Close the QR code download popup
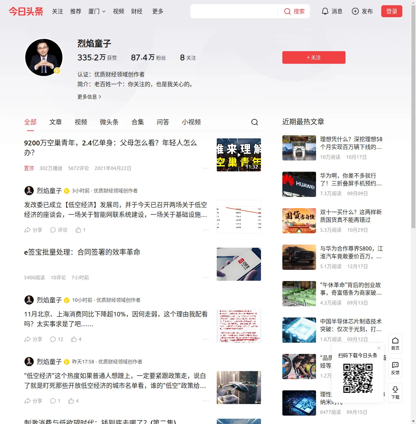The image size is (416, 424). click(x=379, y=348)
